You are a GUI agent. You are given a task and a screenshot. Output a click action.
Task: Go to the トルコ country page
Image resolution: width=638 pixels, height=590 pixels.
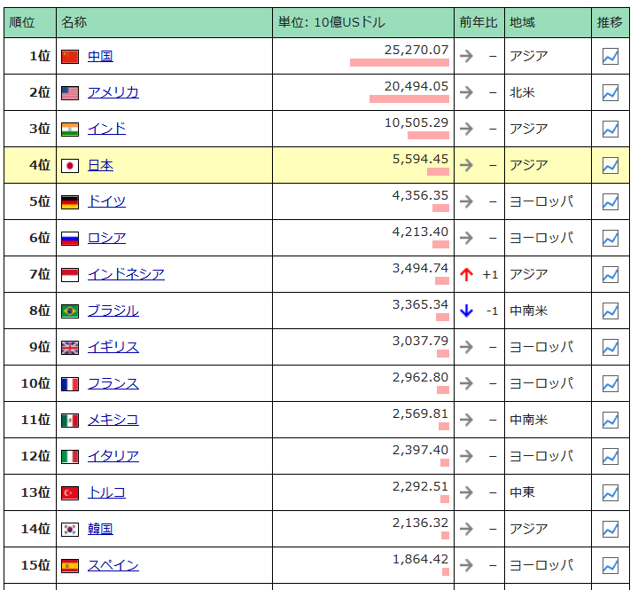[106, 493]
